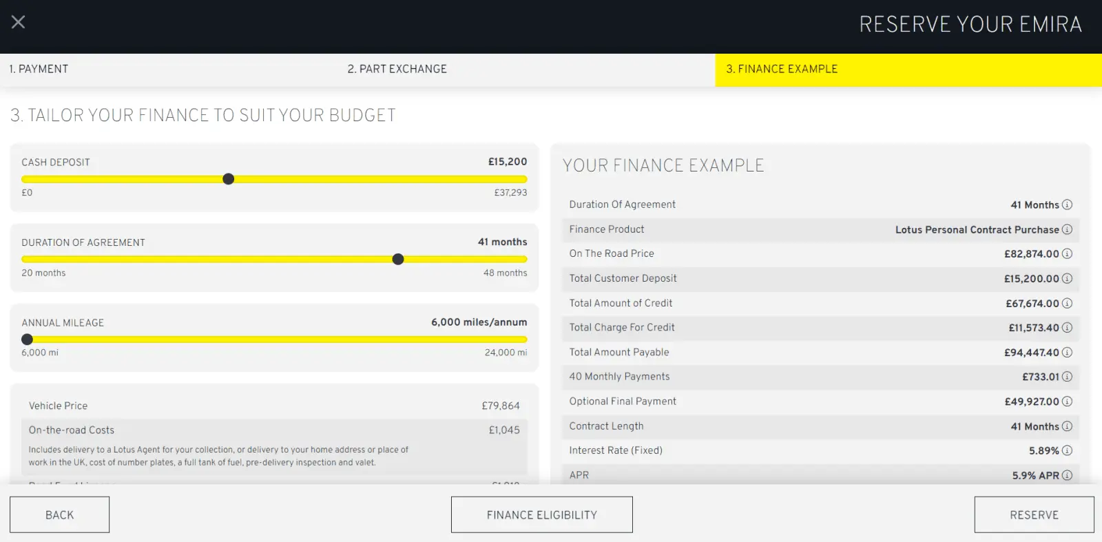
Task: Close the reservation dialog with X
Action: 19,22
